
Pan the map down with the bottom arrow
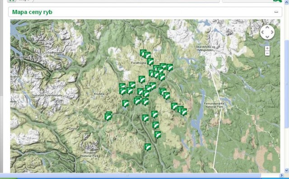point(267,37)
